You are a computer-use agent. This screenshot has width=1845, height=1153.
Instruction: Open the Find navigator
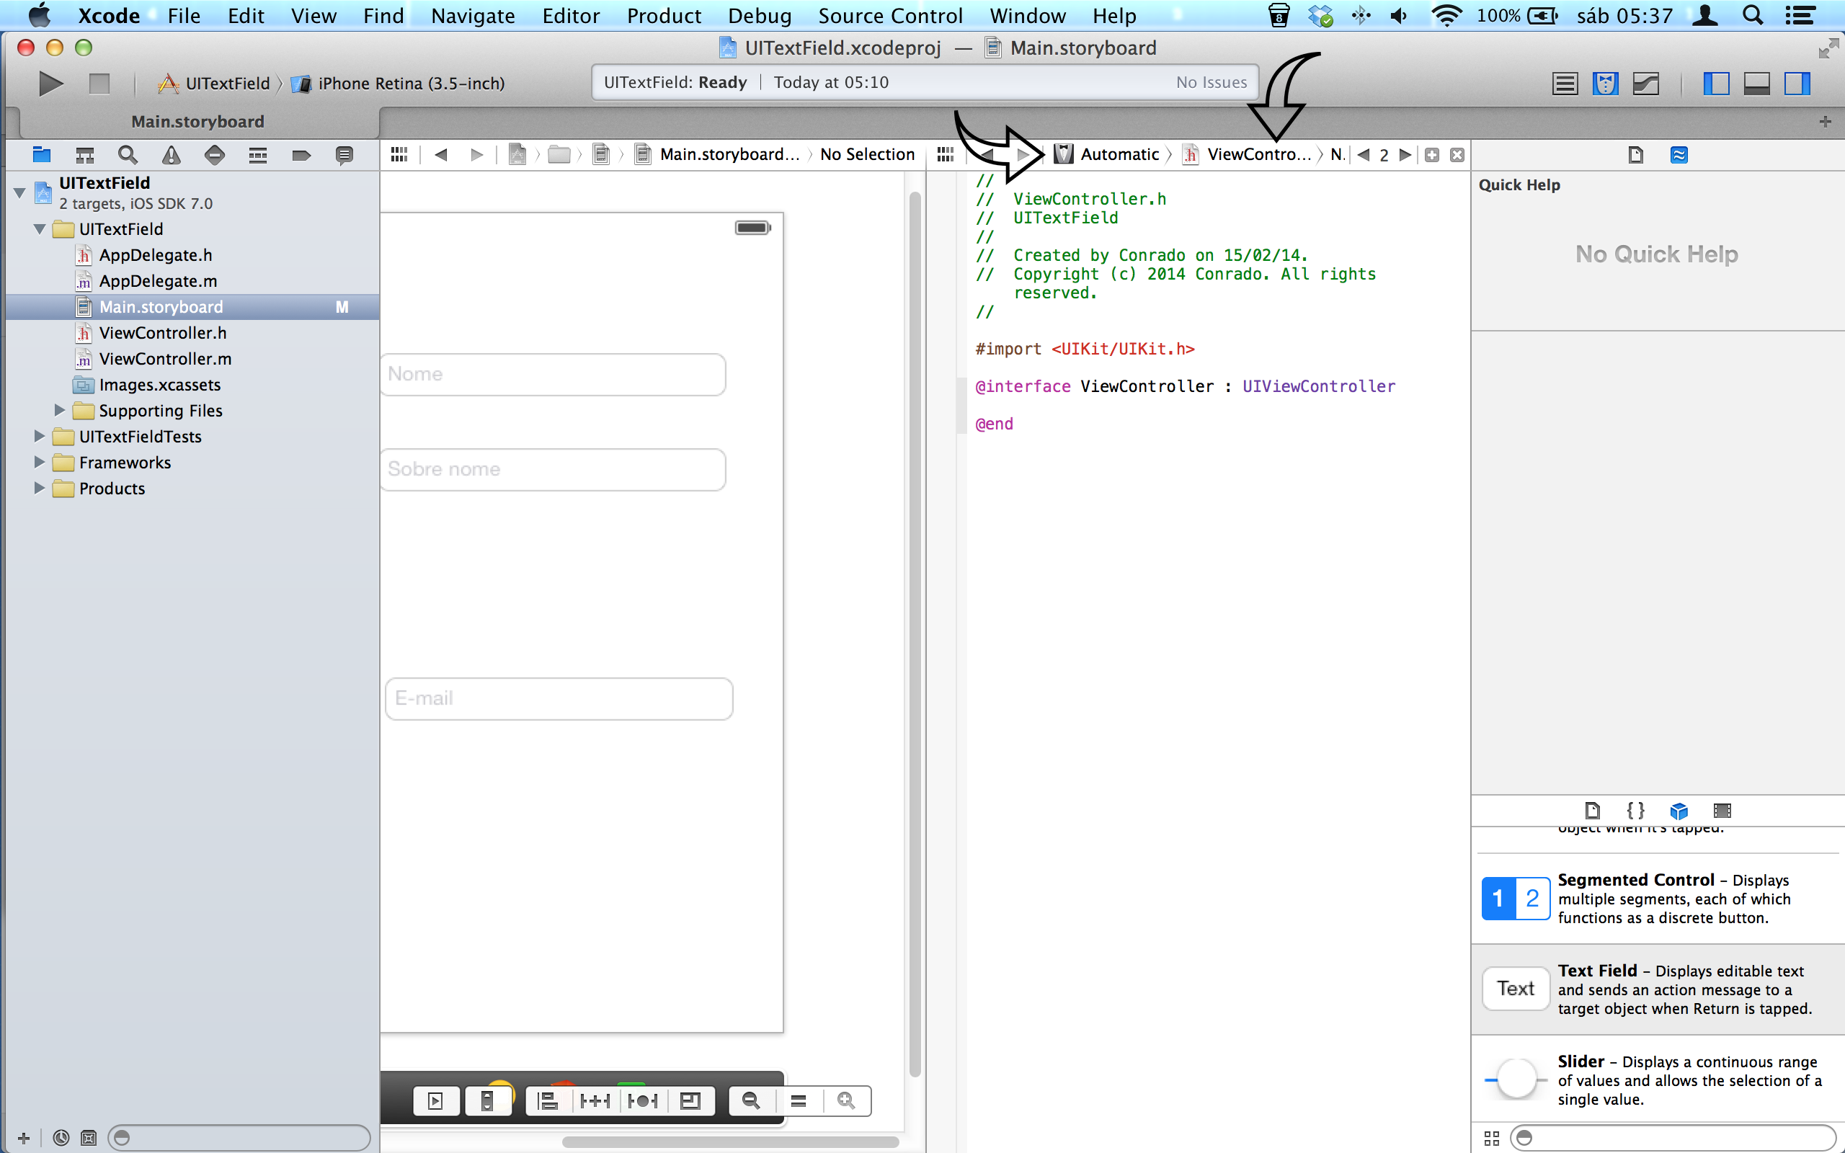[x=128, y=155]
